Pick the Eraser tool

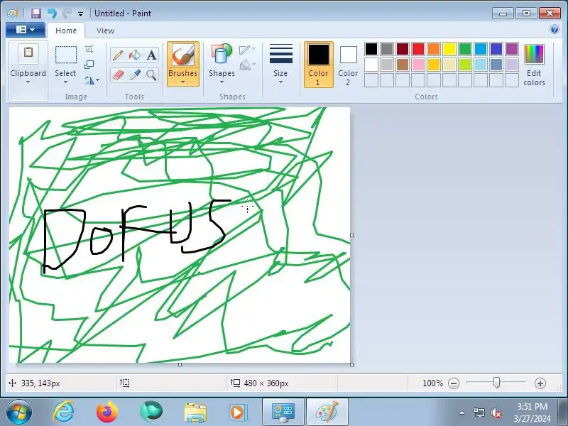118,75
